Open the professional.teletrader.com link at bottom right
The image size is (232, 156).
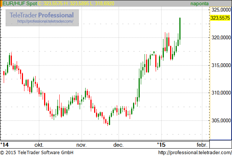pos(195,153)
